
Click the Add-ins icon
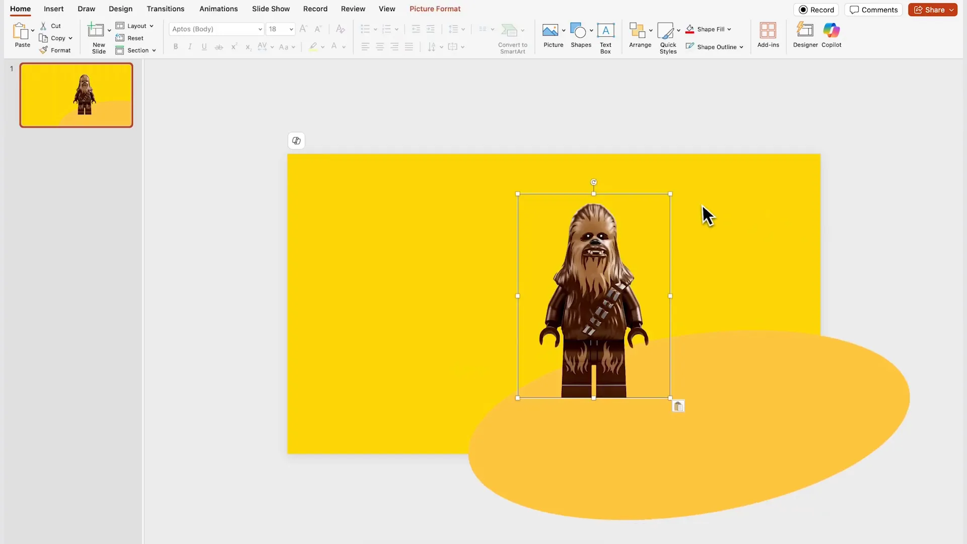(768, 31)
